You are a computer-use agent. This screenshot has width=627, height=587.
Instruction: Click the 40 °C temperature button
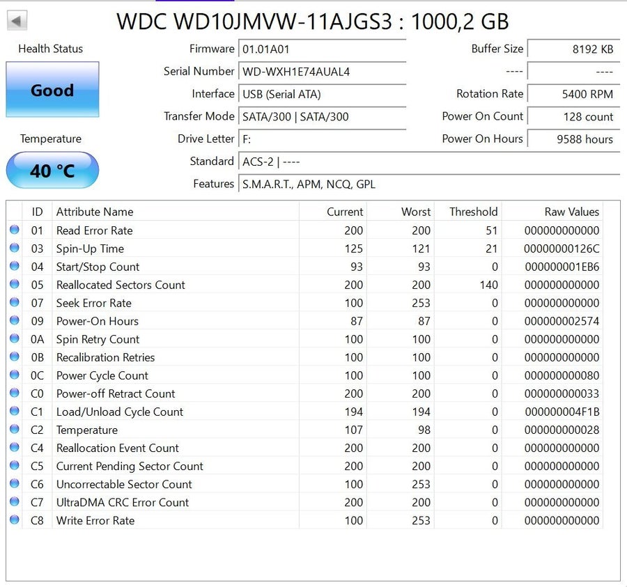click(x=52, y=170)
